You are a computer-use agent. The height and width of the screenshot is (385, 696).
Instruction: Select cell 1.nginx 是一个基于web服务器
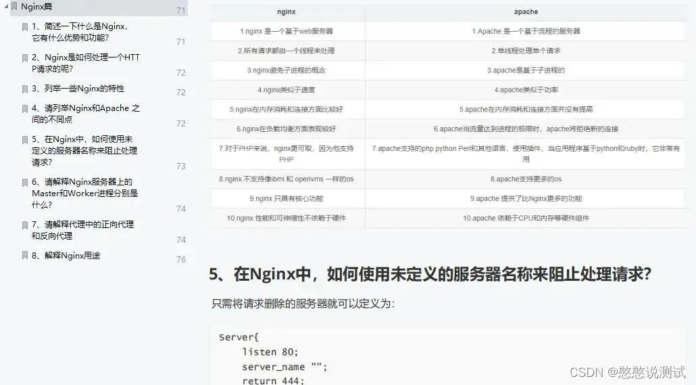(x=287, y=31)
